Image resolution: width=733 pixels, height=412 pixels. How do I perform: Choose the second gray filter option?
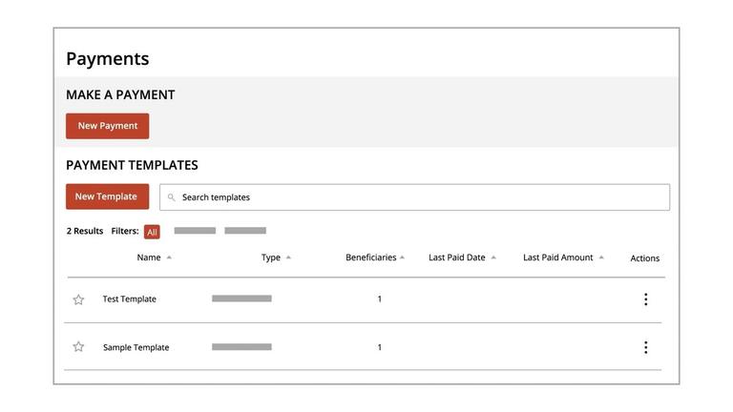(x=245, y=231)
